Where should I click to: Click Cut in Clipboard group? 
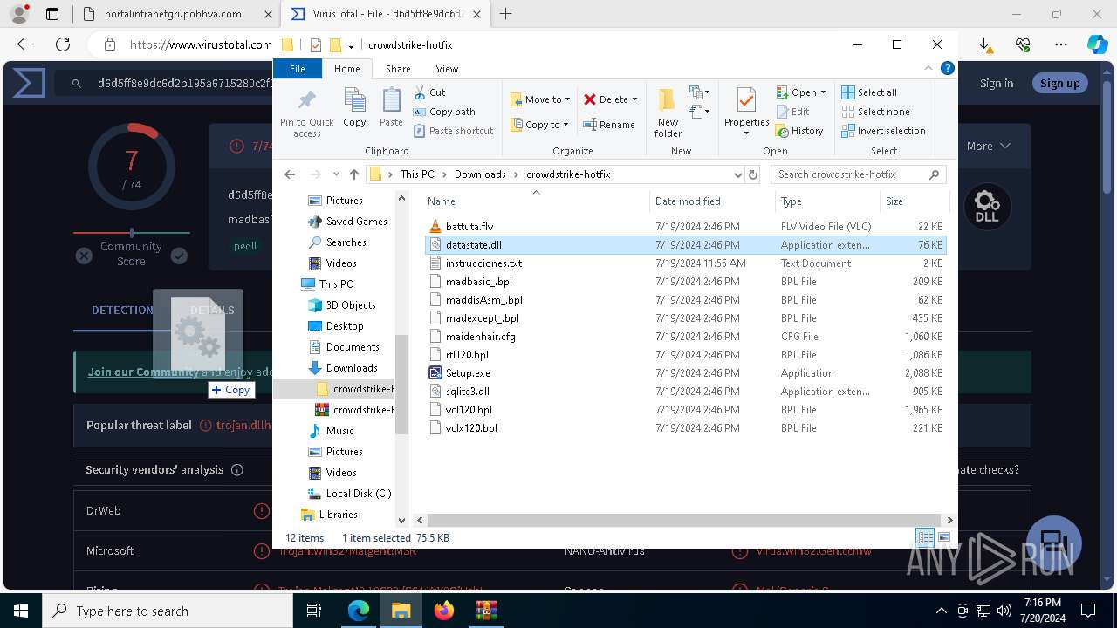[x=429, y=92]
